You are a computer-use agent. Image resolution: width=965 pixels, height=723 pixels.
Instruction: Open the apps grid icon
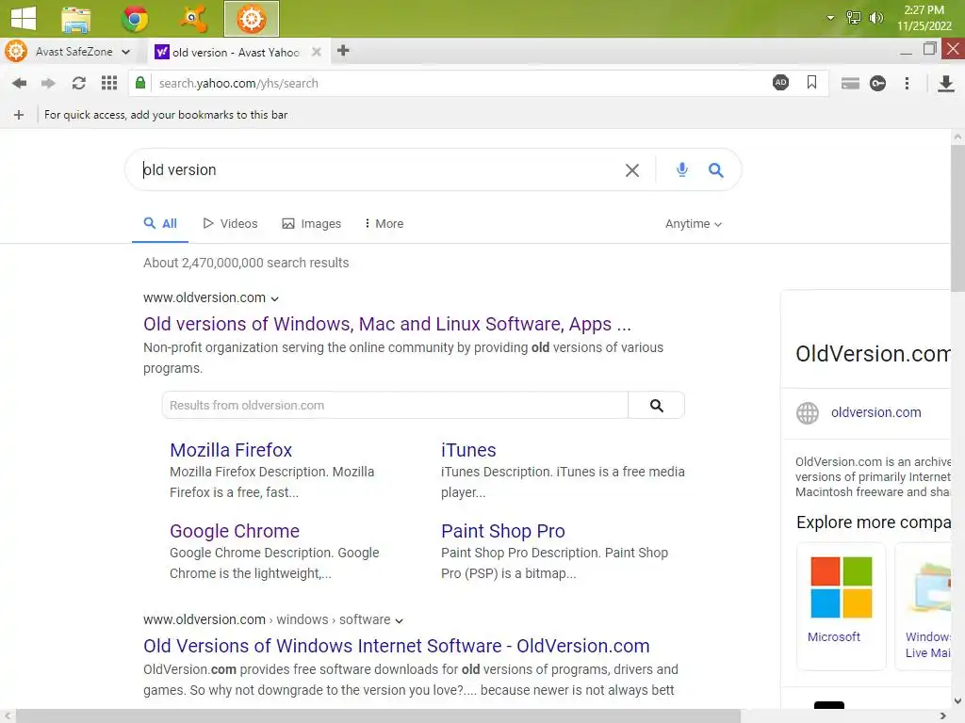[109, 83]
